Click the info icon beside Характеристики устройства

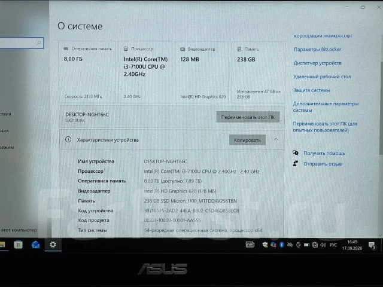coord(68,139)
